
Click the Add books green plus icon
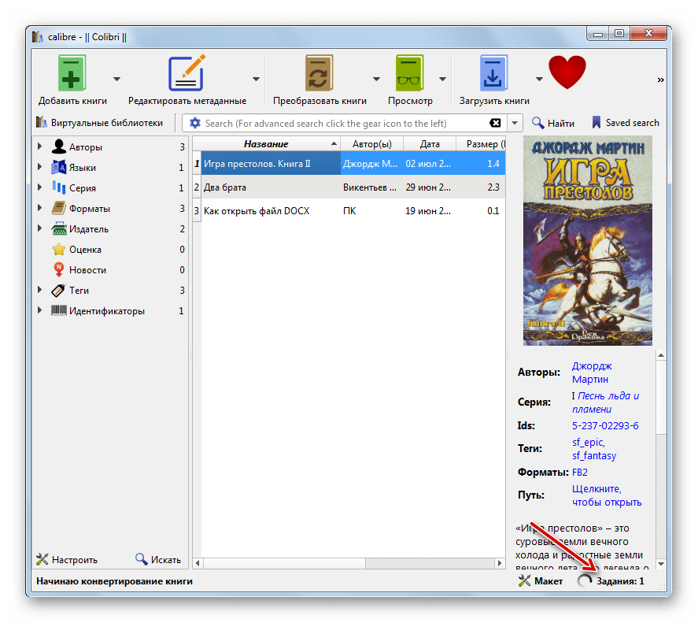point(72,74)
